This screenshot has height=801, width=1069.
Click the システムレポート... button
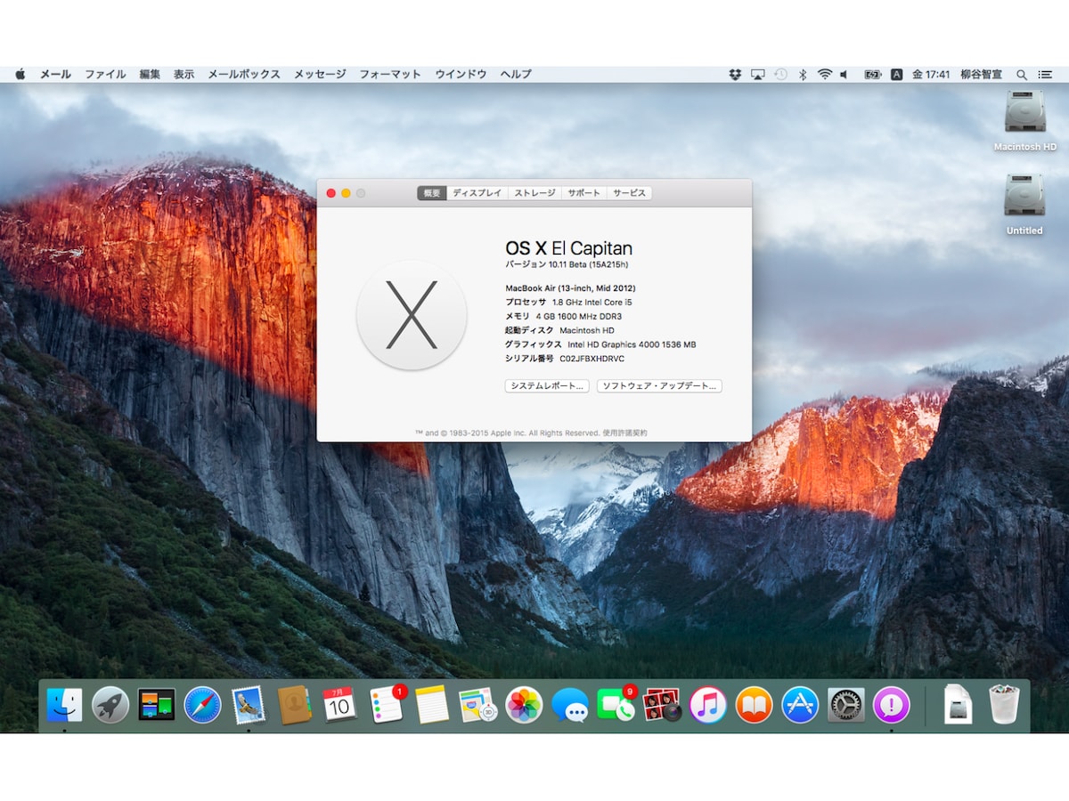(547, 386)
